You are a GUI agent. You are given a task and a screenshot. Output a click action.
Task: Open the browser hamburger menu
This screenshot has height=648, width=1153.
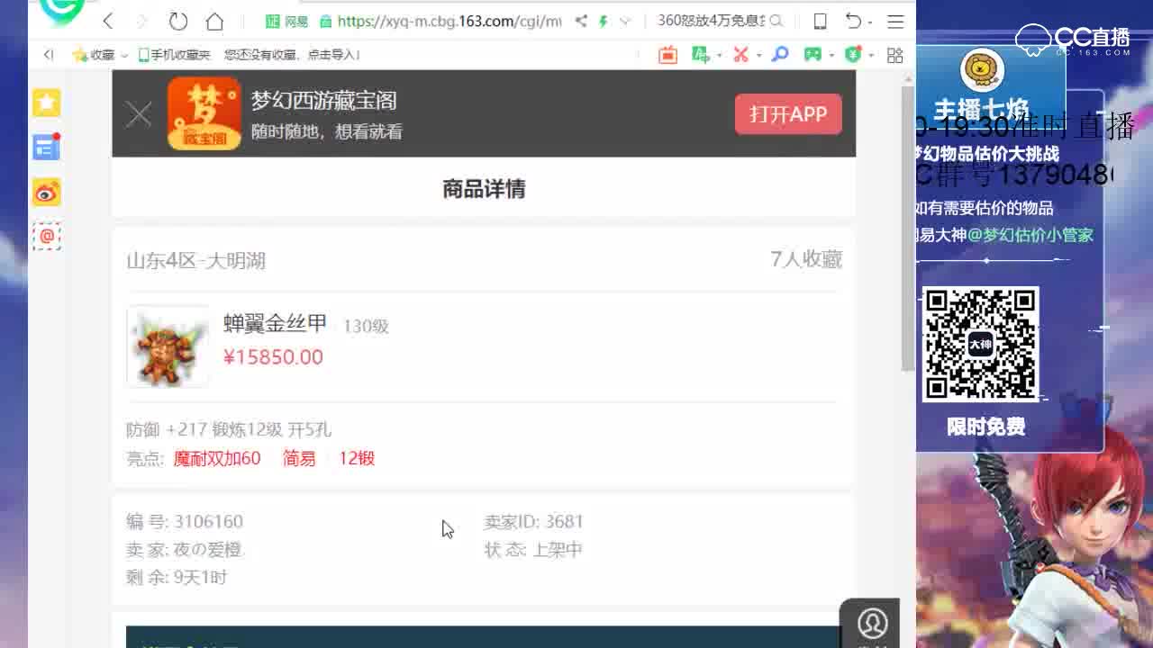click(895, 21)
